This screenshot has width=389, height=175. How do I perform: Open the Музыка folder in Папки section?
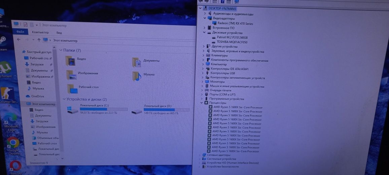click(x=136, y=76)
